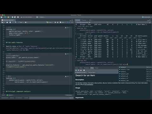Go forward in the Help pane history
152x114 pixels.
(79, 70)
